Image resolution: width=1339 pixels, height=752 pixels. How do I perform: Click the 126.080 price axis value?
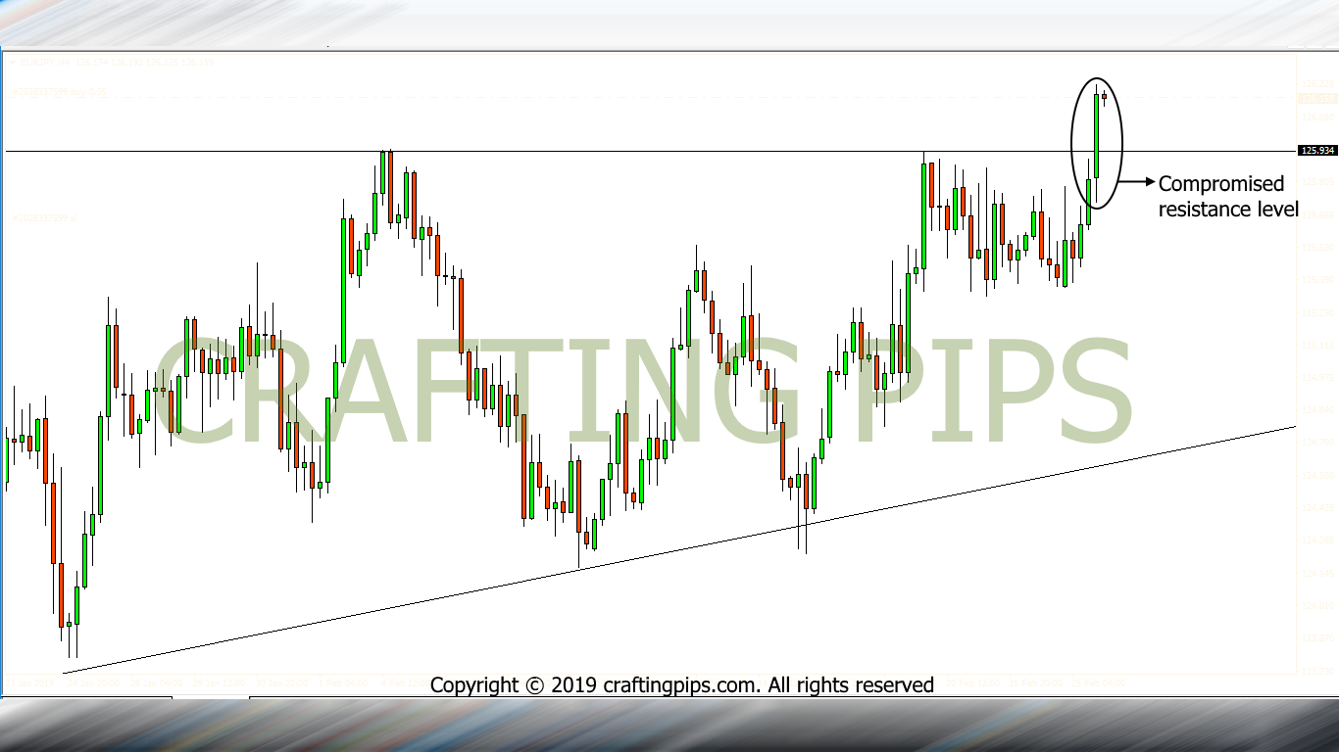(x=1316, y=117)
